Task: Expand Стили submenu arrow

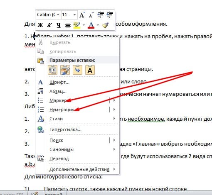Action: click(114, 119)
